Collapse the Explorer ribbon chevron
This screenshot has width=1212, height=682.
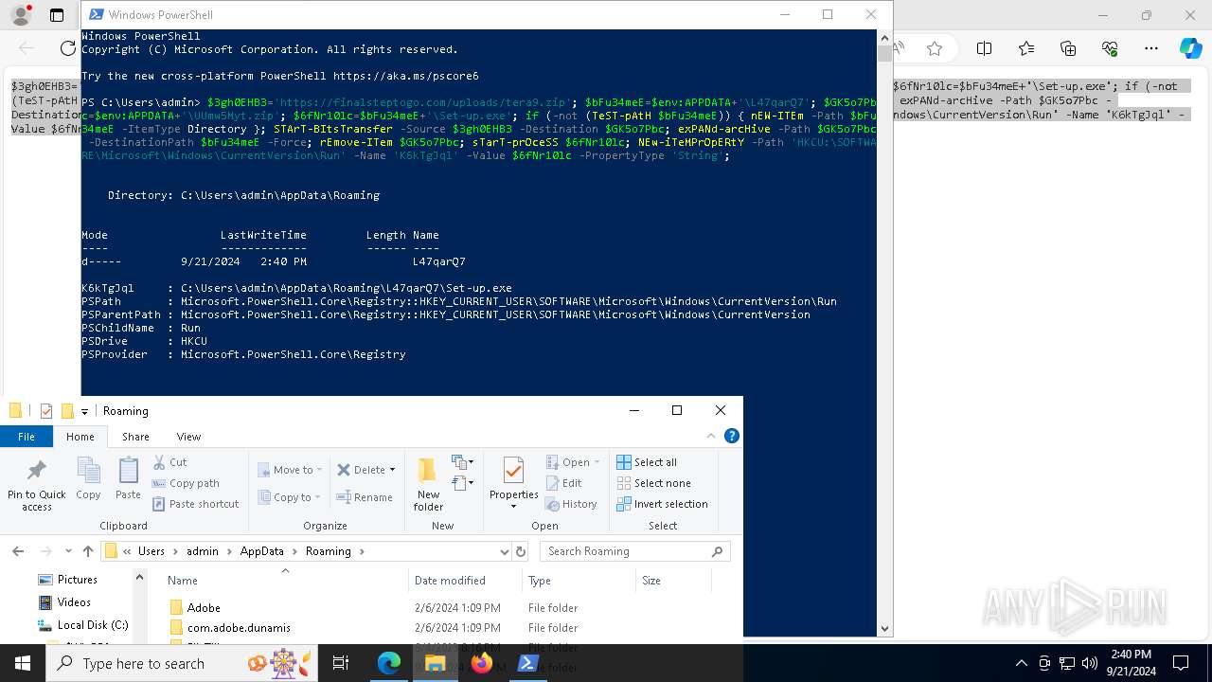tap(711, 437)
